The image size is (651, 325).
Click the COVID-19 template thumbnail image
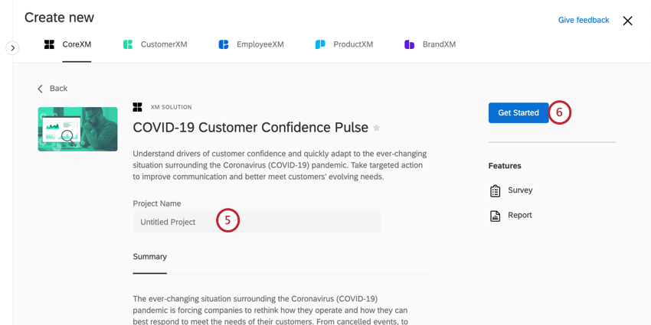click(x=77, y=128)
